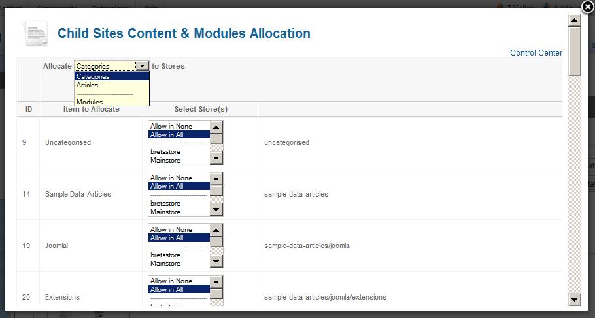Click the main scrollbar up arrow
The image size is (595, 318).
point(575,20)
